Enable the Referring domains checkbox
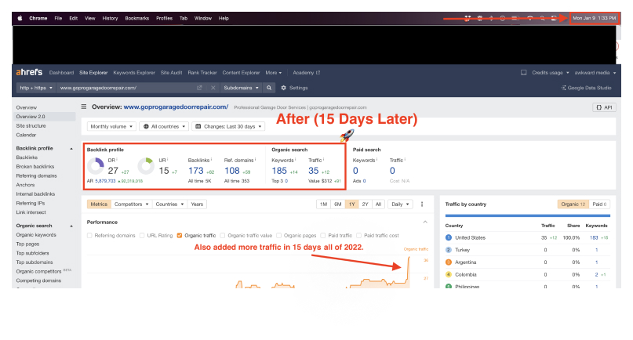 click(x=89, y=235)
